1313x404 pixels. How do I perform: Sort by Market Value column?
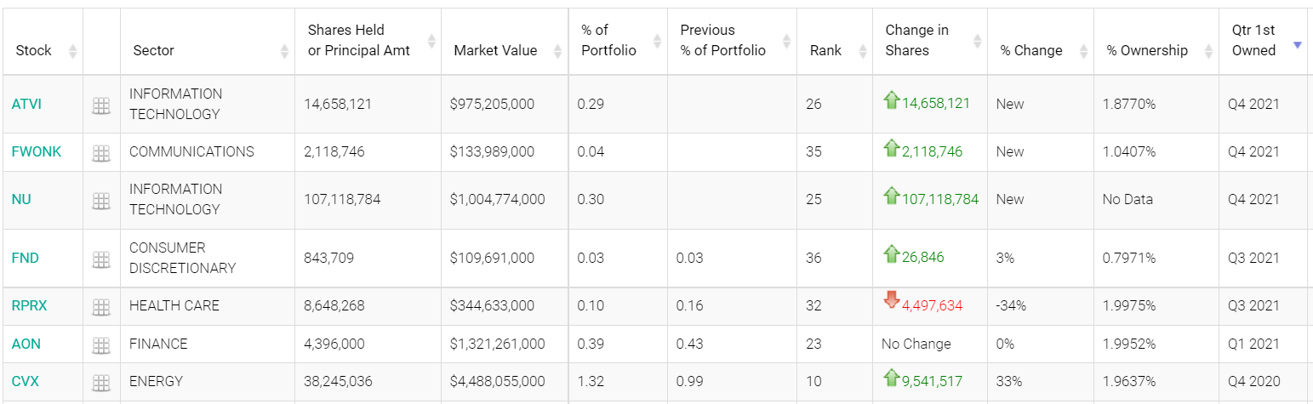[495, 50]
